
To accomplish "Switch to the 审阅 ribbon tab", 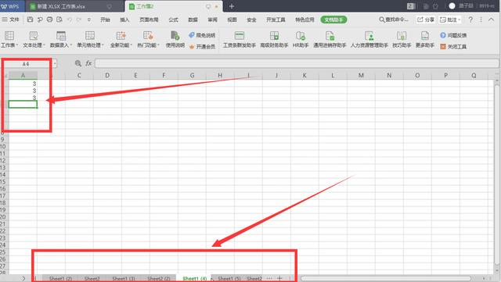I will 212,20.
